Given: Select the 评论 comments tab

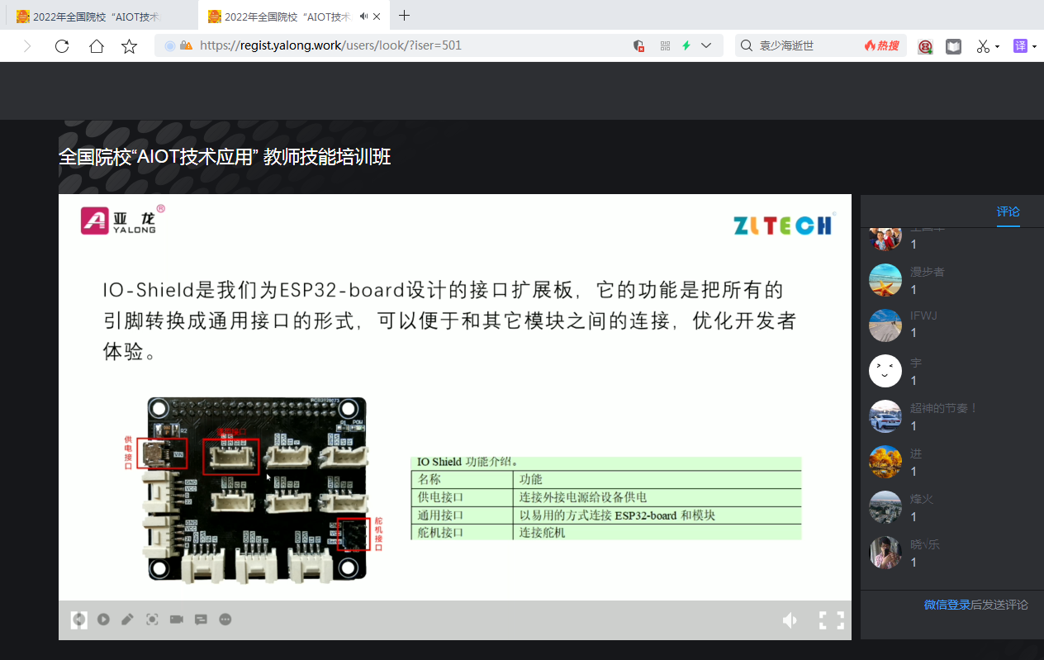Looking at the screenshot, I should 1008,212.
